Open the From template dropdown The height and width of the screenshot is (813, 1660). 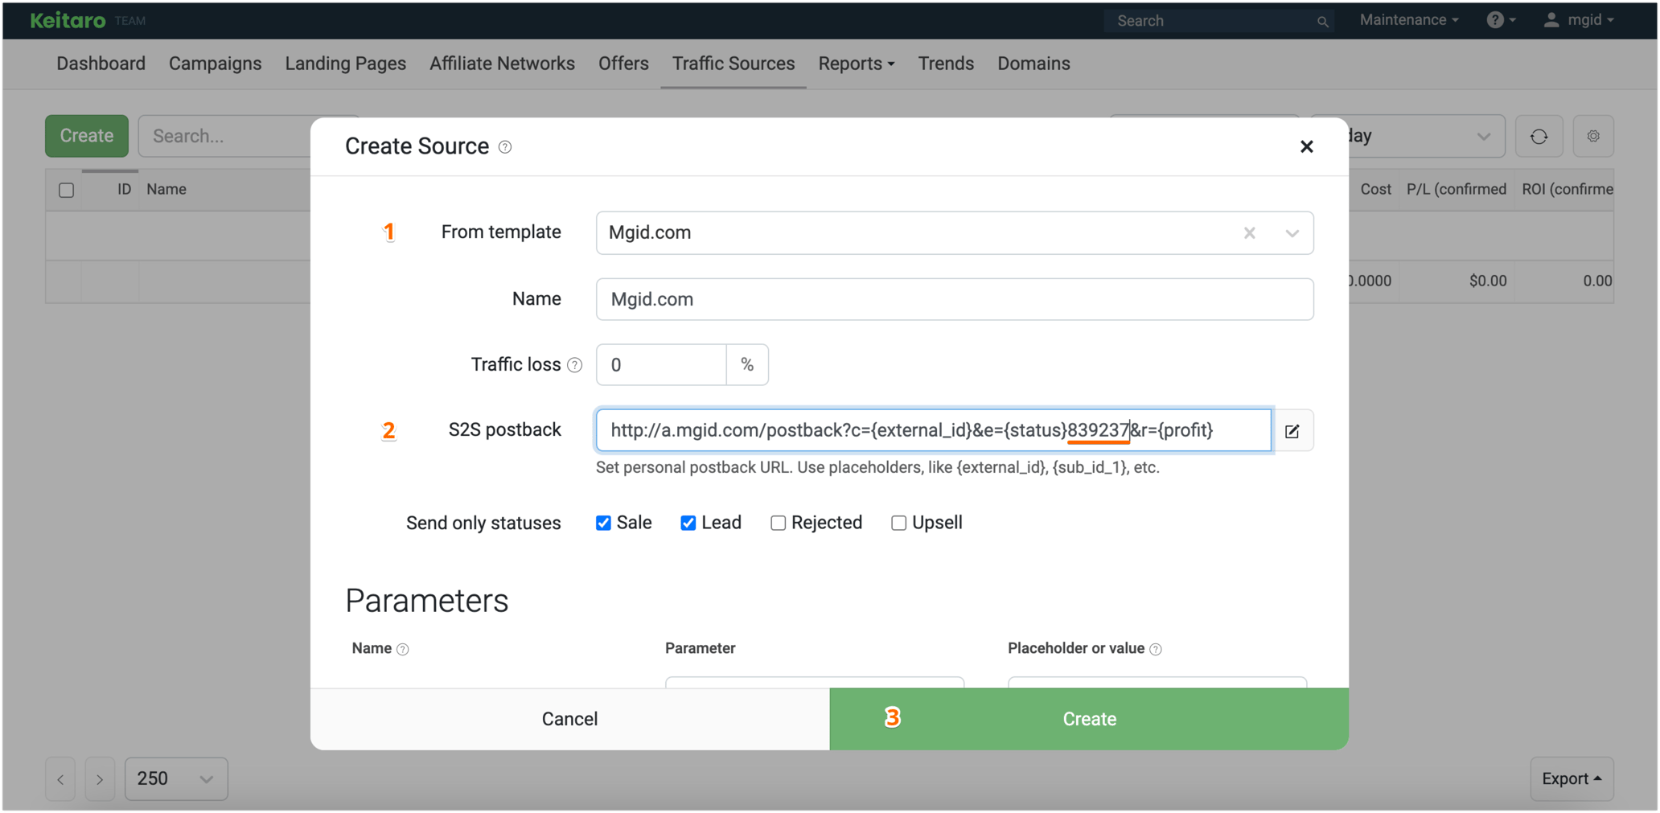click(1292, 233)
